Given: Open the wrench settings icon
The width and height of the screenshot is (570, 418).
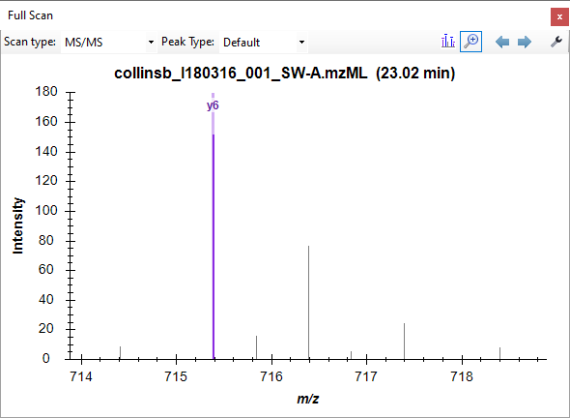Looking at the screenshot, I should click(x=556, y=42).
